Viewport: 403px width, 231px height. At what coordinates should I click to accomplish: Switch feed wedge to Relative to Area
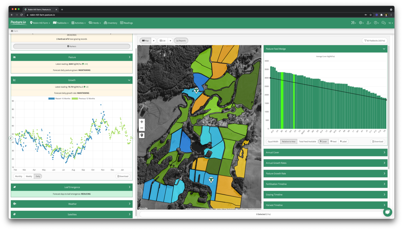pyautogui.click(x=289, y=142)
